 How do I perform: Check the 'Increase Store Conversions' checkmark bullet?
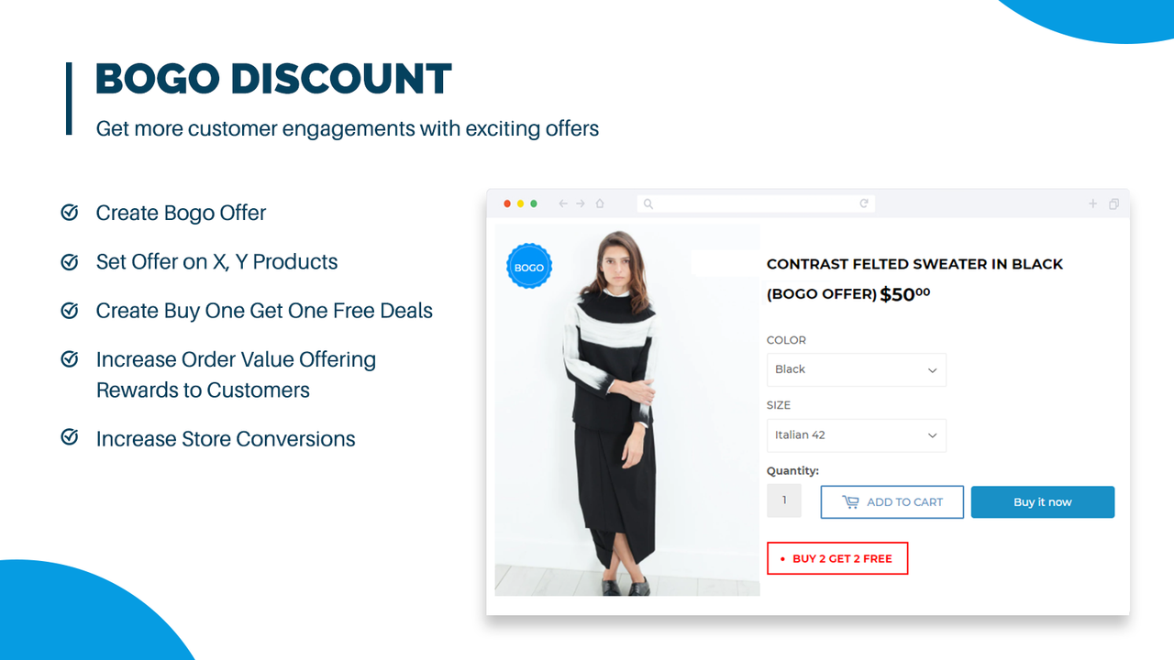(70, 438)
